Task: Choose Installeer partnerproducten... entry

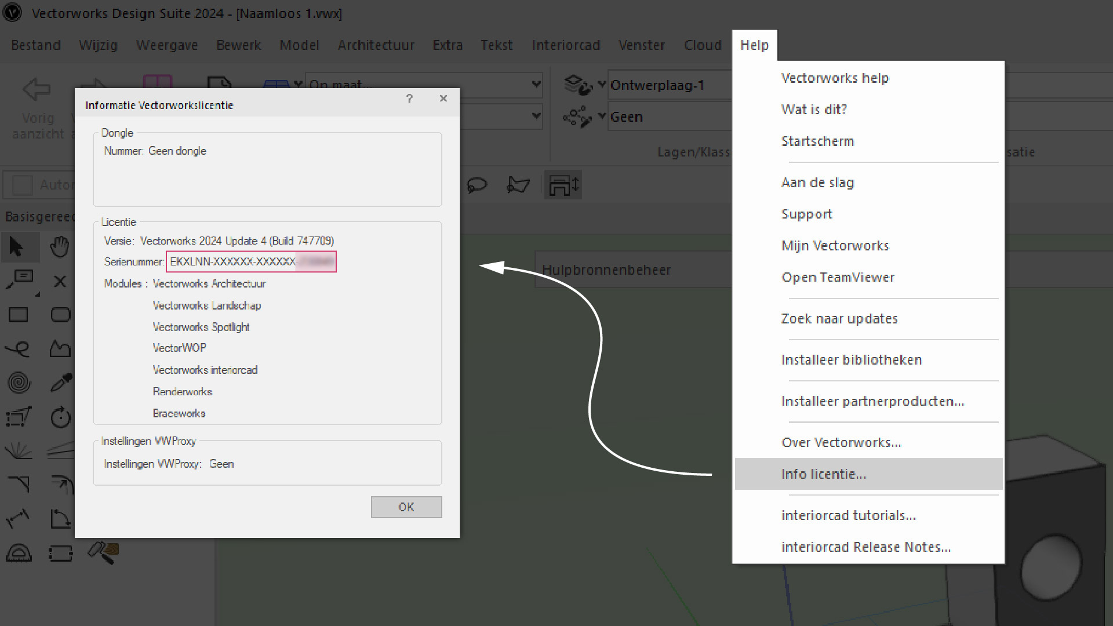Action: [x=868, y=401]
